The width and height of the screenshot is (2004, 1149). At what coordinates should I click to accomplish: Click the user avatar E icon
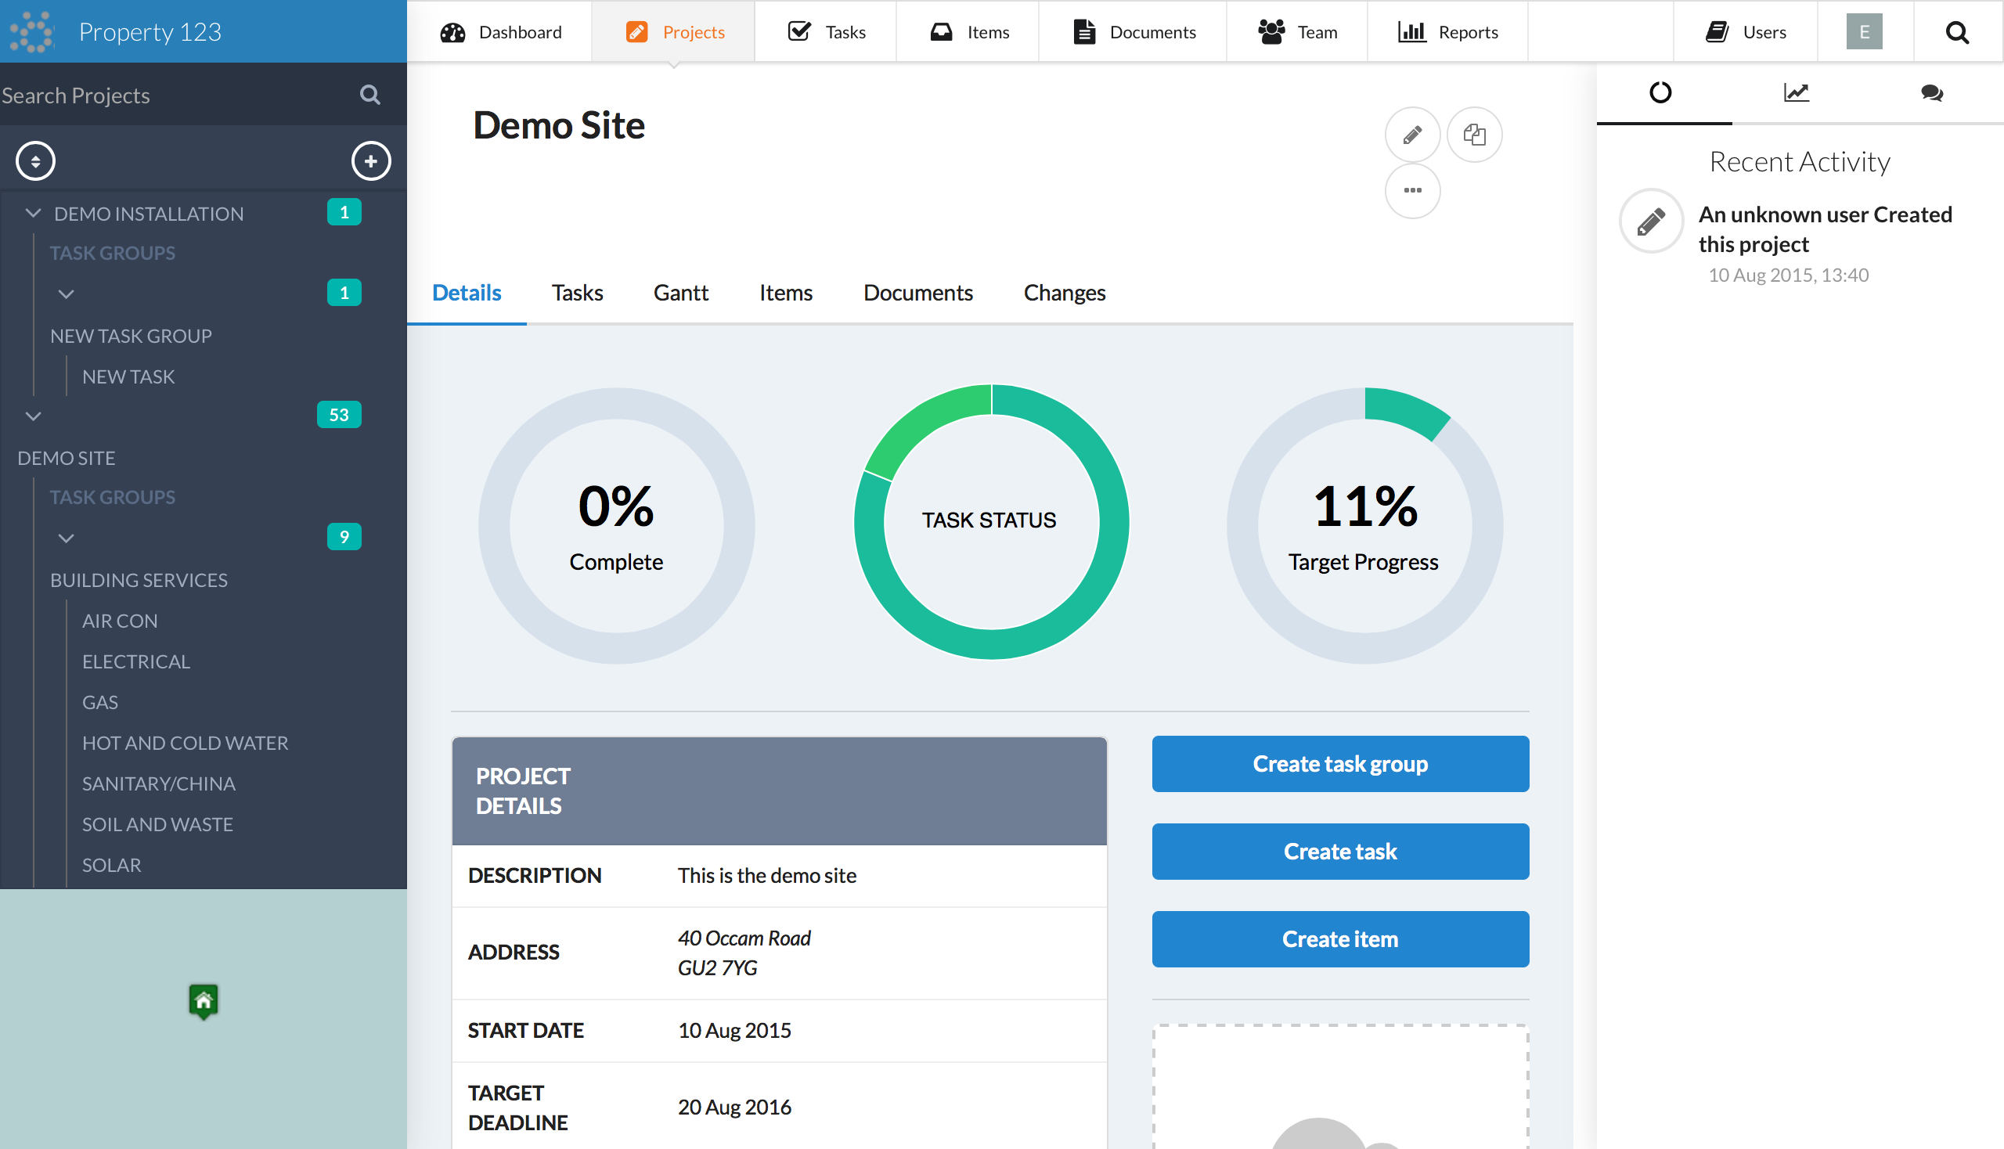tap(1865, 31)
